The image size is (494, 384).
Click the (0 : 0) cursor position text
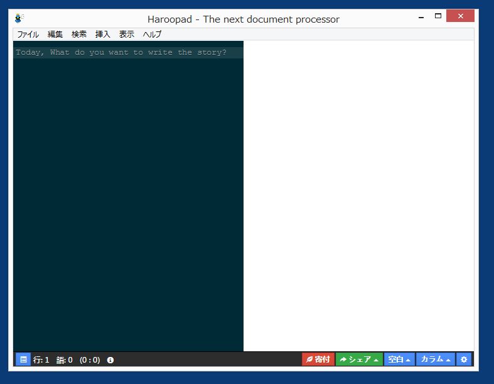[x=90, y=360]
